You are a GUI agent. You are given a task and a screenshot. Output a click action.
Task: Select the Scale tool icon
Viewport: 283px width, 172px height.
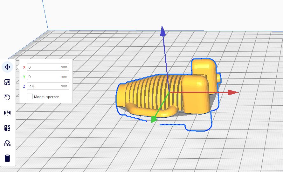point(7,82)
